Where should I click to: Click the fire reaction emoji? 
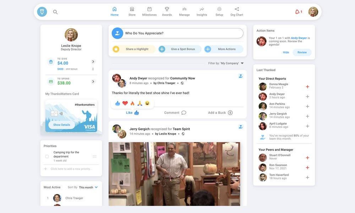coord(132,103)
